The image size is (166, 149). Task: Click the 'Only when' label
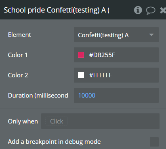[x=23, y=121]
